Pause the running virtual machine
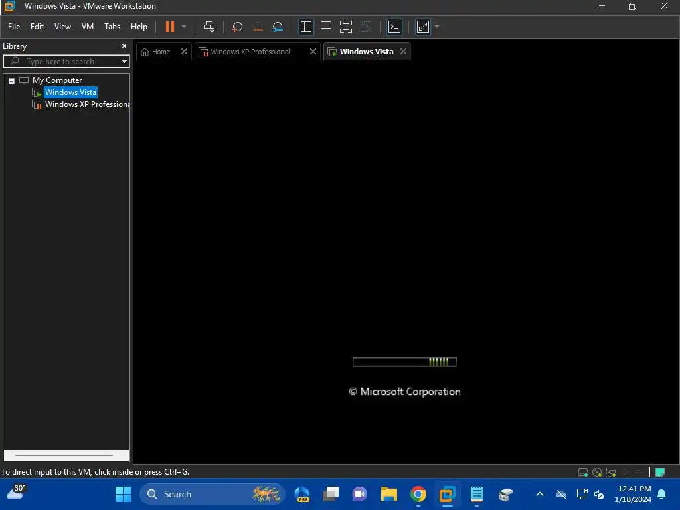This screenshot has width=680, height=510. 169,27
